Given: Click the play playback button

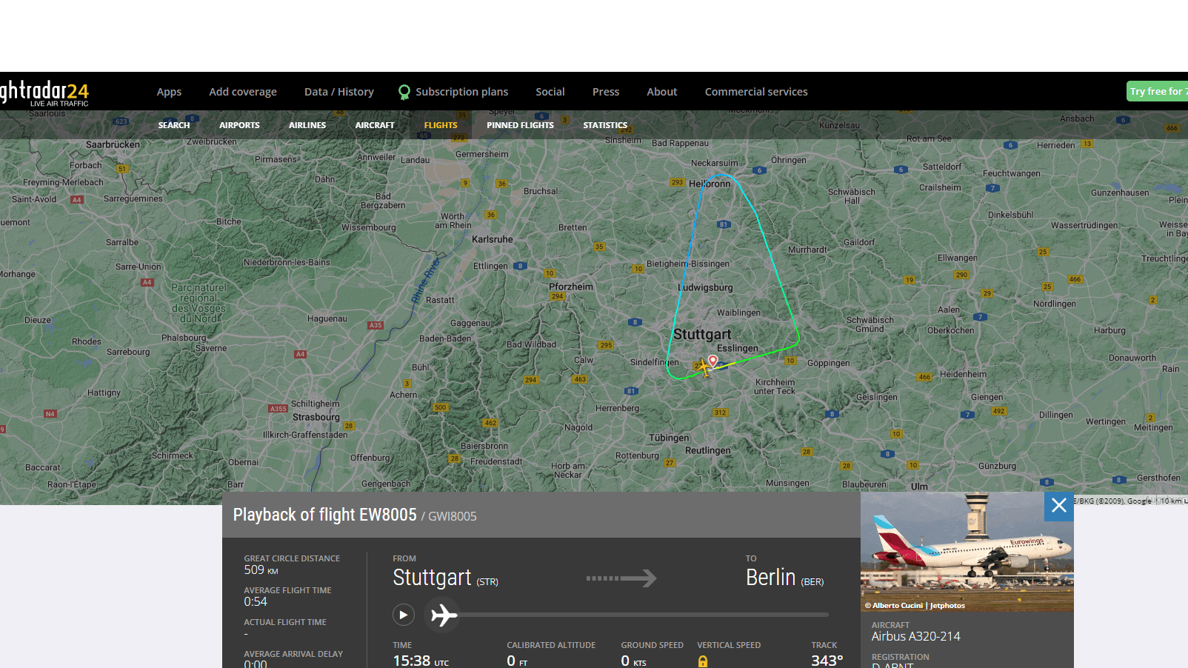Looking at the screenshot, I should point(404,615).
